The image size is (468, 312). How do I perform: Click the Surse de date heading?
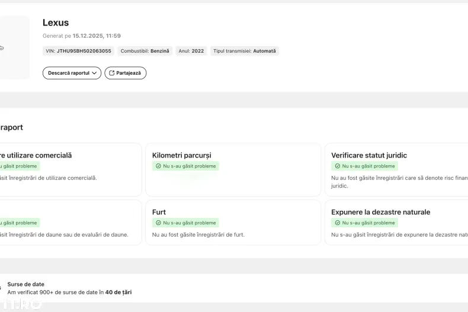pyautogui.click(x=25, y=284)
